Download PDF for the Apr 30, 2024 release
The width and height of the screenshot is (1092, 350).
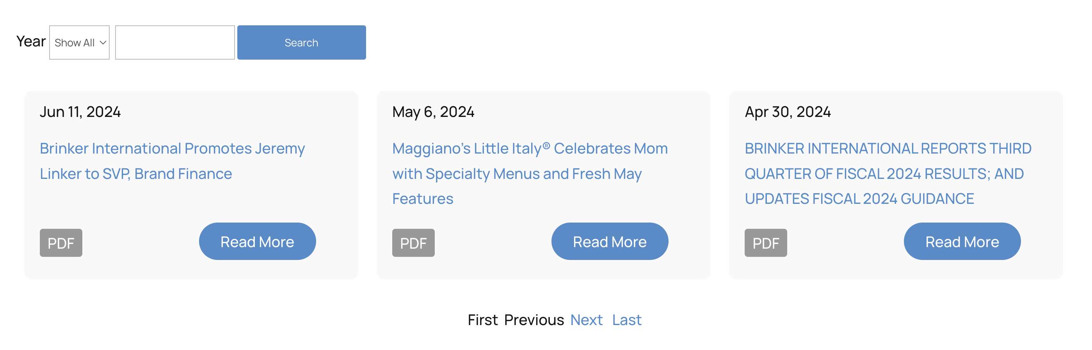tap(766, 243)
